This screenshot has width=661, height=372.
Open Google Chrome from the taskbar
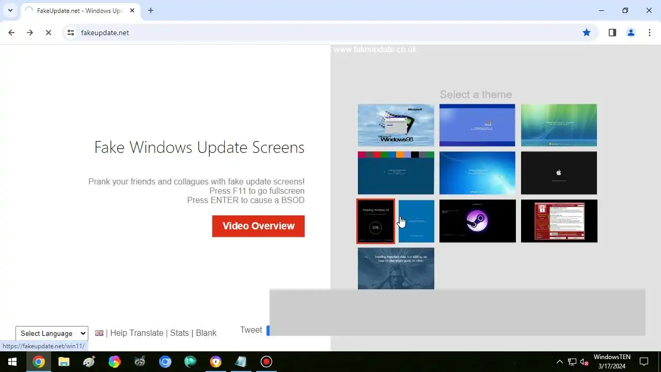38,362
